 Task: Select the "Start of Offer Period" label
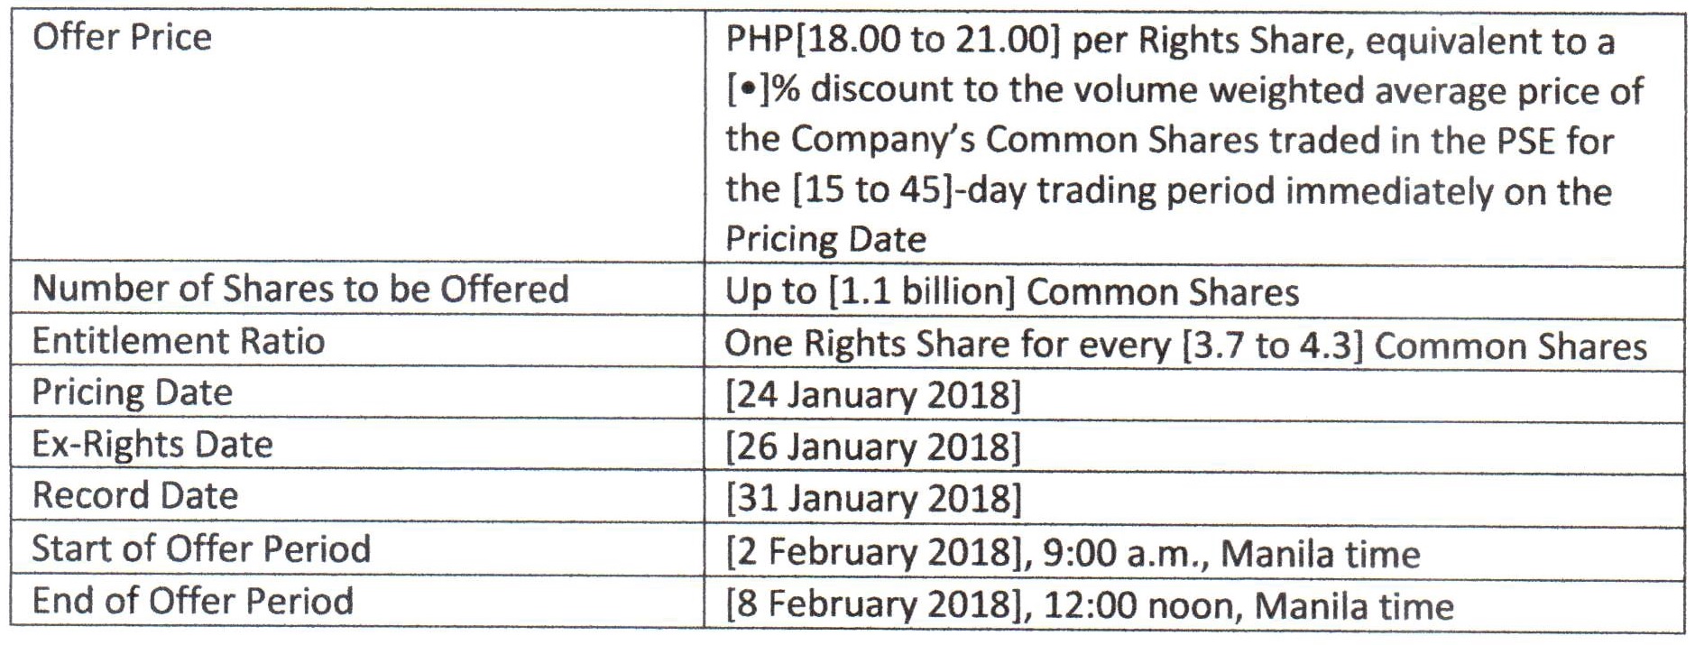pyautogui.click(x=201, y=548)
